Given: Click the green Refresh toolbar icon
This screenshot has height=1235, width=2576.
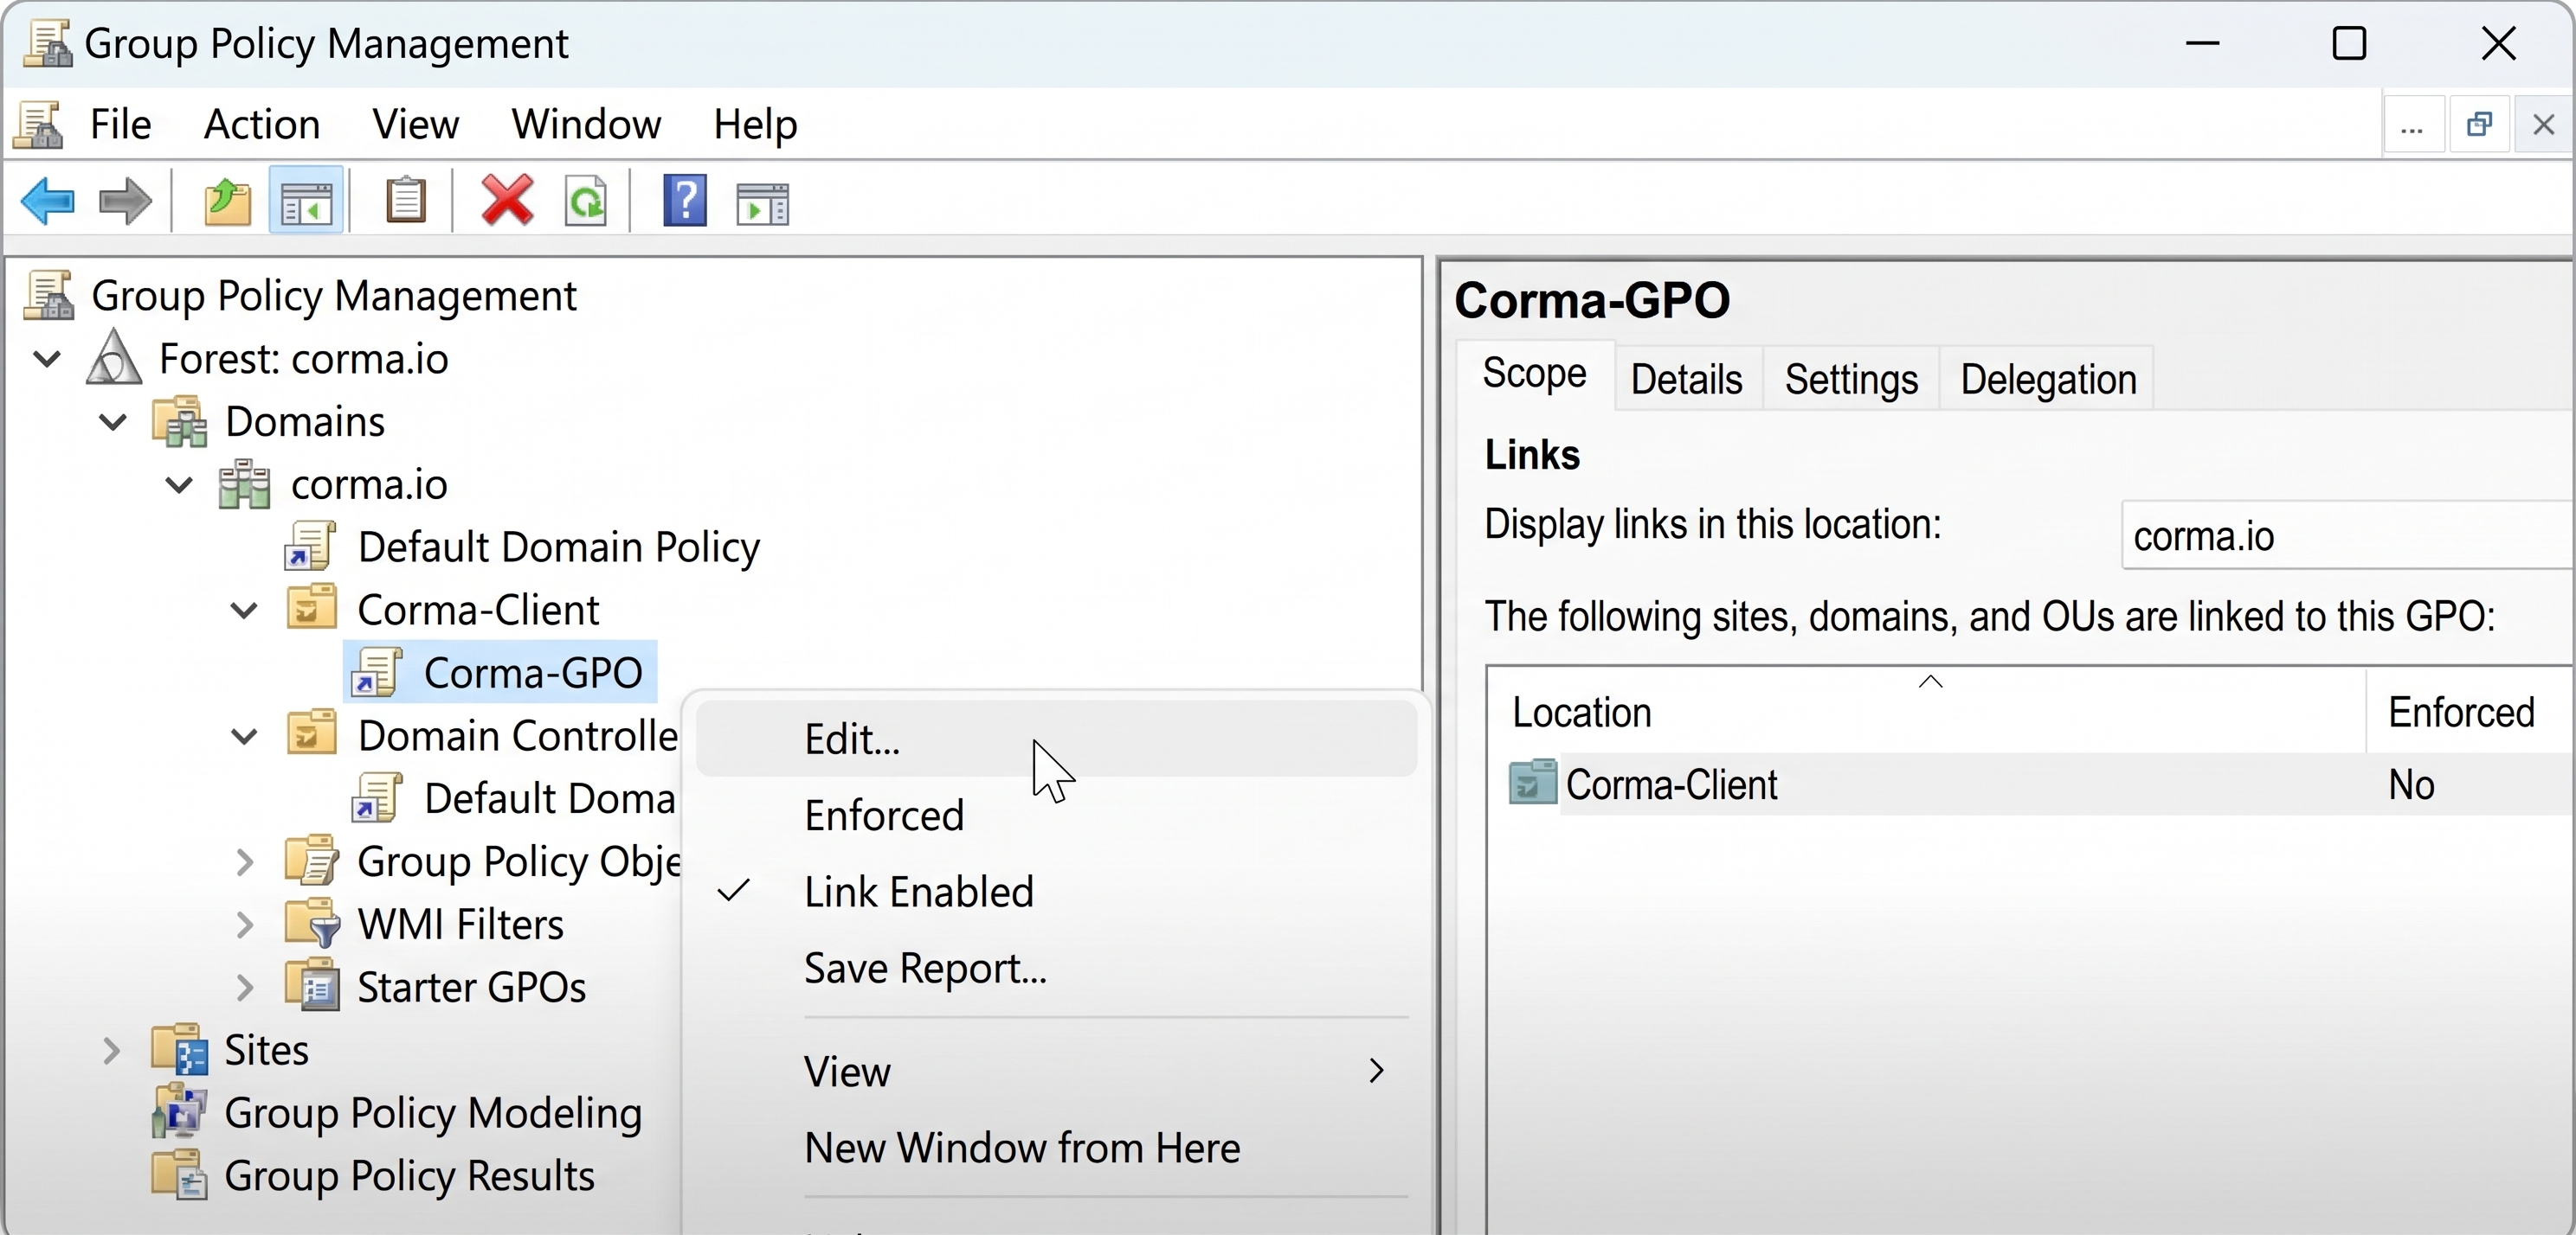Looking at the screenshot, I should tap(586, 201).
